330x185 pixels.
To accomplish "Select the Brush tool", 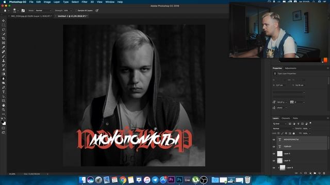I will pos(4,56).
